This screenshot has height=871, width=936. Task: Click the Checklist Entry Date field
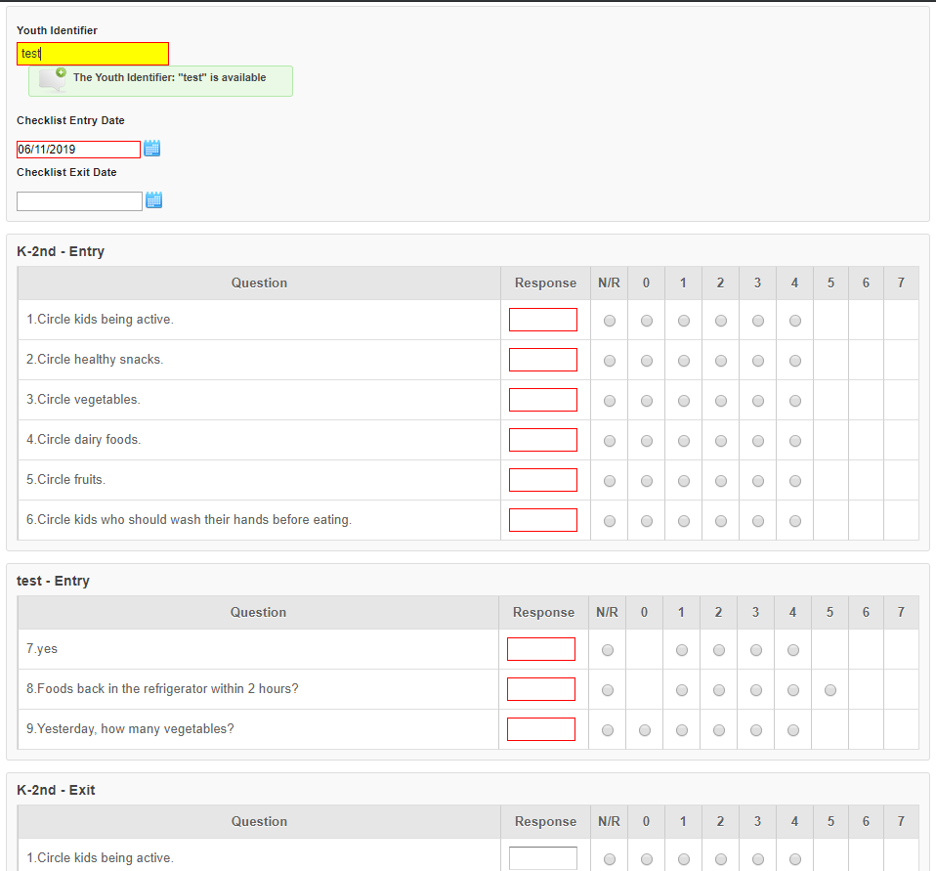(x=79, y=150)
